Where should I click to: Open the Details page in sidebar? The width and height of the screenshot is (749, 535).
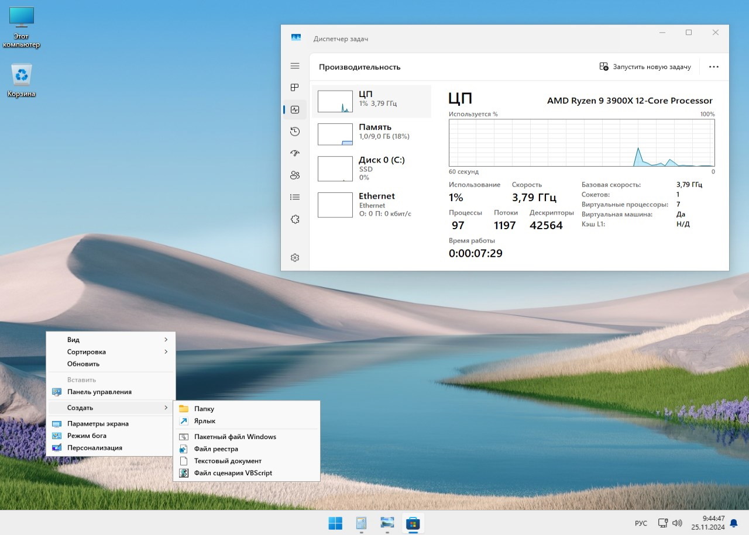coord(295,197)
